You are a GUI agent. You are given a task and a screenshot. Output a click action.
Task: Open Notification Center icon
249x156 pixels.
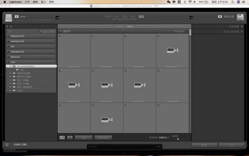[244, 2]
